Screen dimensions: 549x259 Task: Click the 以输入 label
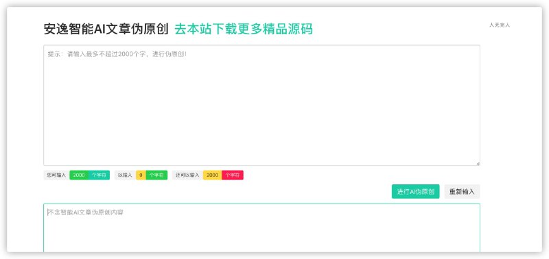coord(126,175)
